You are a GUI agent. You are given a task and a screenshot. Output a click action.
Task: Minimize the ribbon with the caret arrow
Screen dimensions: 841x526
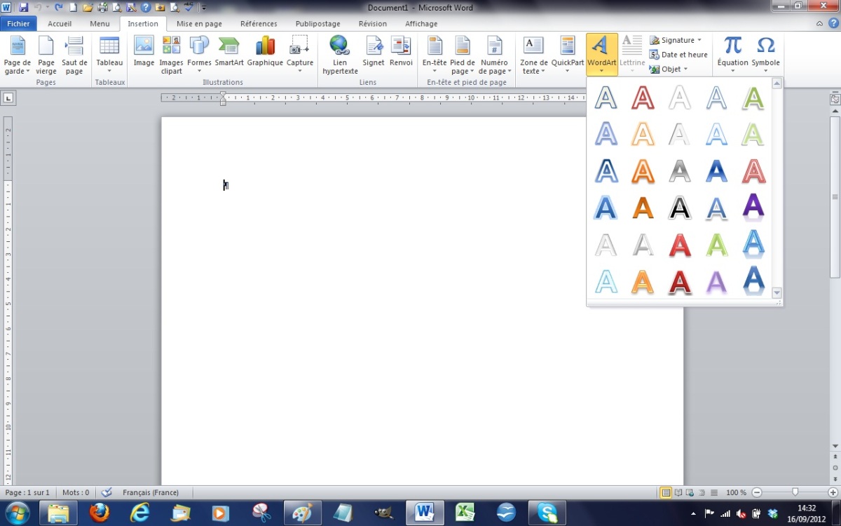coord(820,24)
